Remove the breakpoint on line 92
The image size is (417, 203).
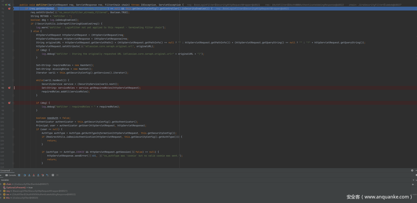[x=9, y=88]
